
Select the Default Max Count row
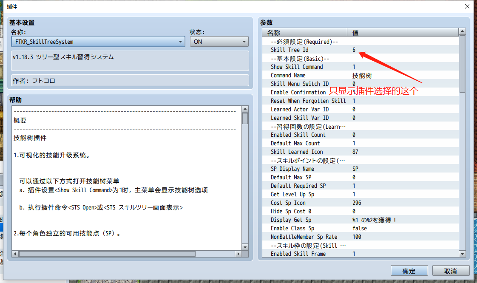point(361,144)
